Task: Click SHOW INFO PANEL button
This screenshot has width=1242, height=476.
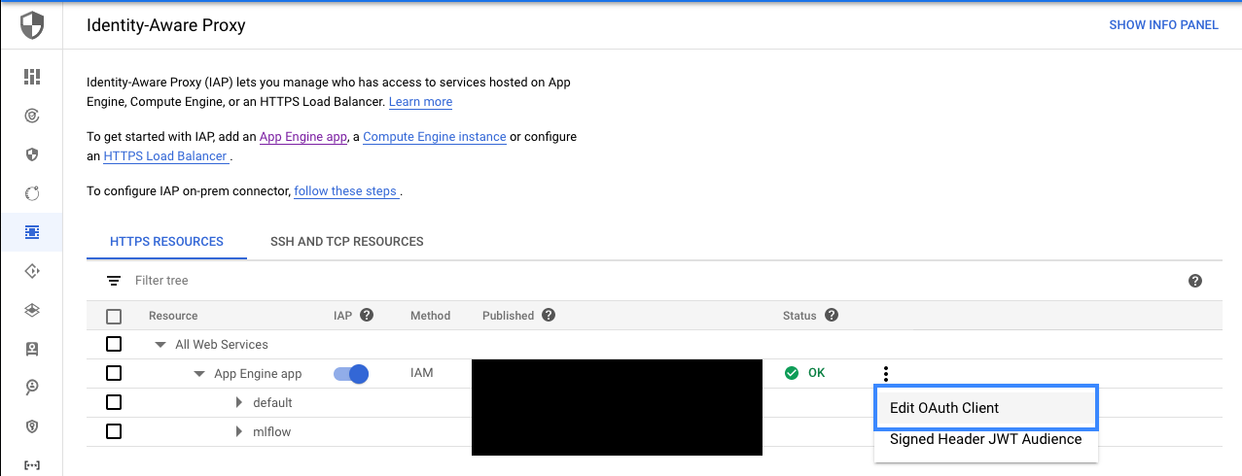Action: pos(1163,25)
